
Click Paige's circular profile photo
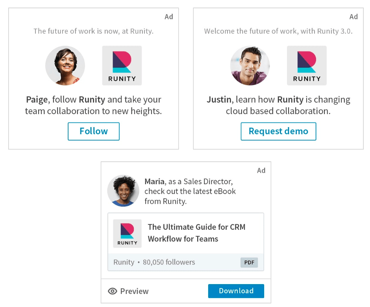(65, 65)
